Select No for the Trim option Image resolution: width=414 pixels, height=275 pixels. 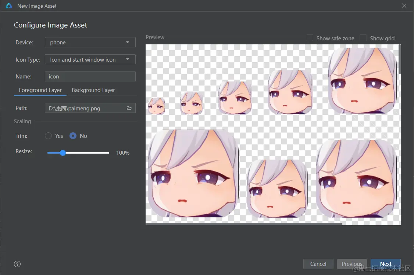(x=73, y=136)
